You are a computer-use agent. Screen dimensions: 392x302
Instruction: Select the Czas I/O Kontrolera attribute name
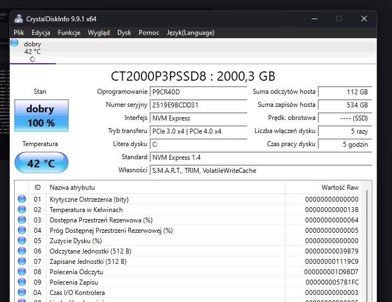point(77,293)
